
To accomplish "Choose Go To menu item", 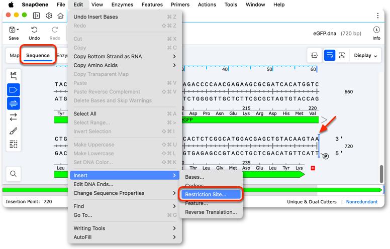I will pyautogui.click(x=125, y=215).
